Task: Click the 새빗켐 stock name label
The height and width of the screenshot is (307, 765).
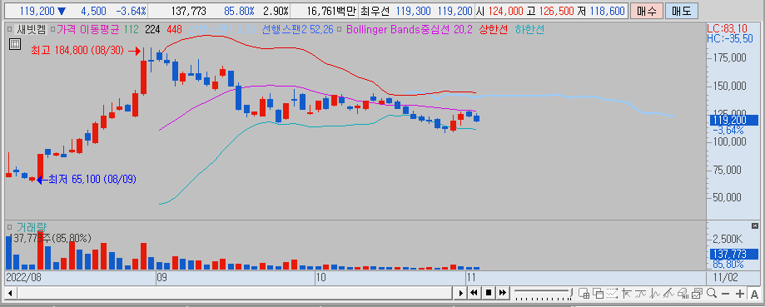Action: click(32, 30)
